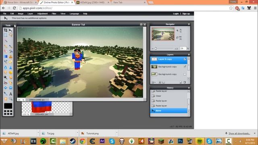Open the Image menu
The image size is (258, 145).
coord(21,14)
